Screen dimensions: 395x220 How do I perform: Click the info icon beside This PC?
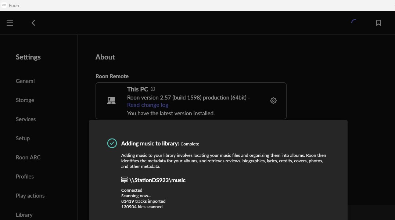pos(153,89)
